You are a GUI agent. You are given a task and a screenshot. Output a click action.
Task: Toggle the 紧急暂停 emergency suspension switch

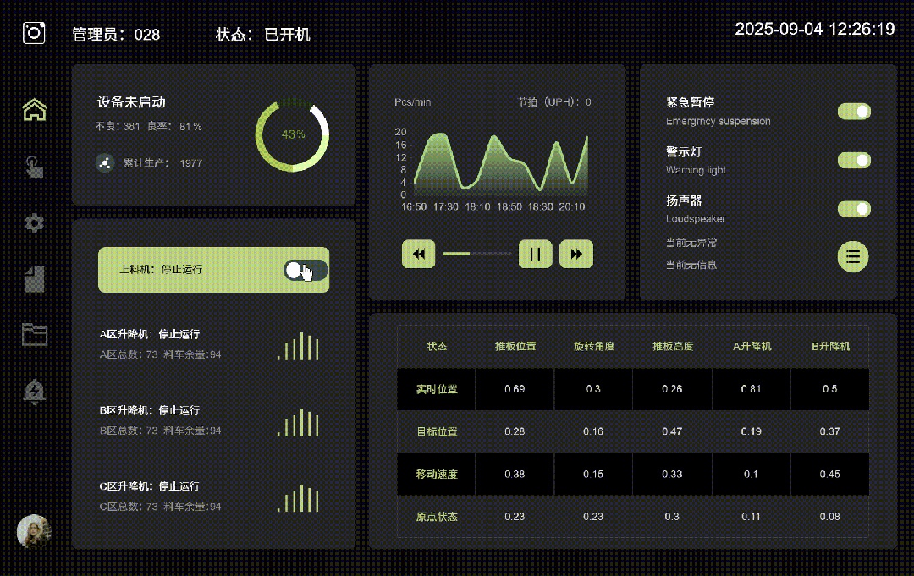(x=854, y=111)
